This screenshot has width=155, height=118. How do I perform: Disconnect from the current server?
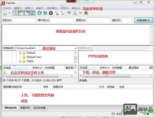[x=56, y=13]
